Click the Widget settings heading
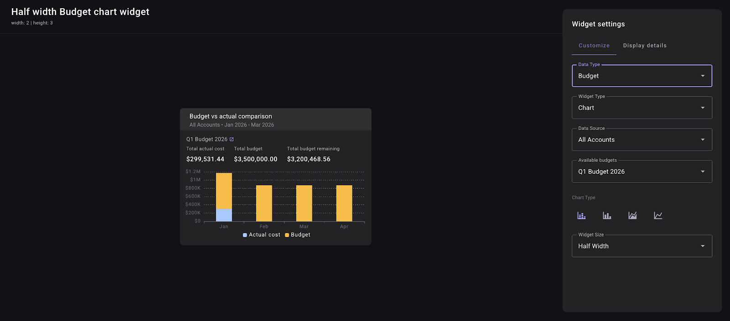Viewport: 730px width, 321px height. point(599,24)
